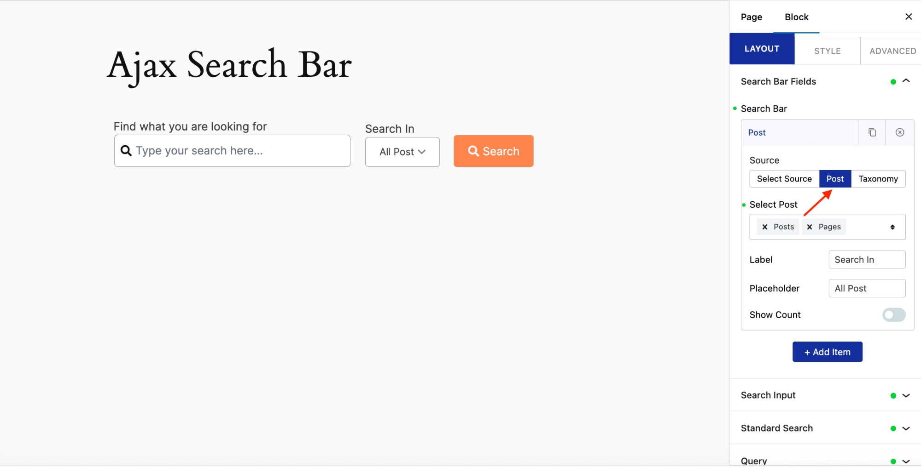The width and height of the screenshot is (921, 467).
Task: Open the Page settings tab
Action: [751, 17]
